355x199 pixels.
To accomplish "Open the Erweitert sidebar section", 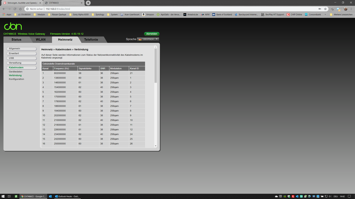I will [x=22, y=53].
